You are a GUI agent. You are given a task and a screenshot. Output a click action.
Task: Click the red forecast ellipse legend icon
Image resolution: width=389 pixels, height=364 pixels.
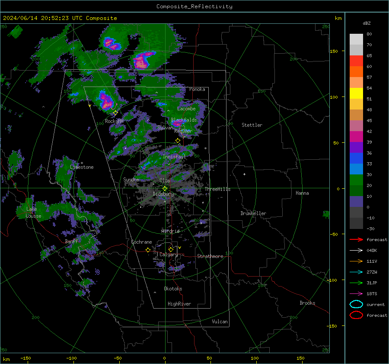tap(356, 315)
